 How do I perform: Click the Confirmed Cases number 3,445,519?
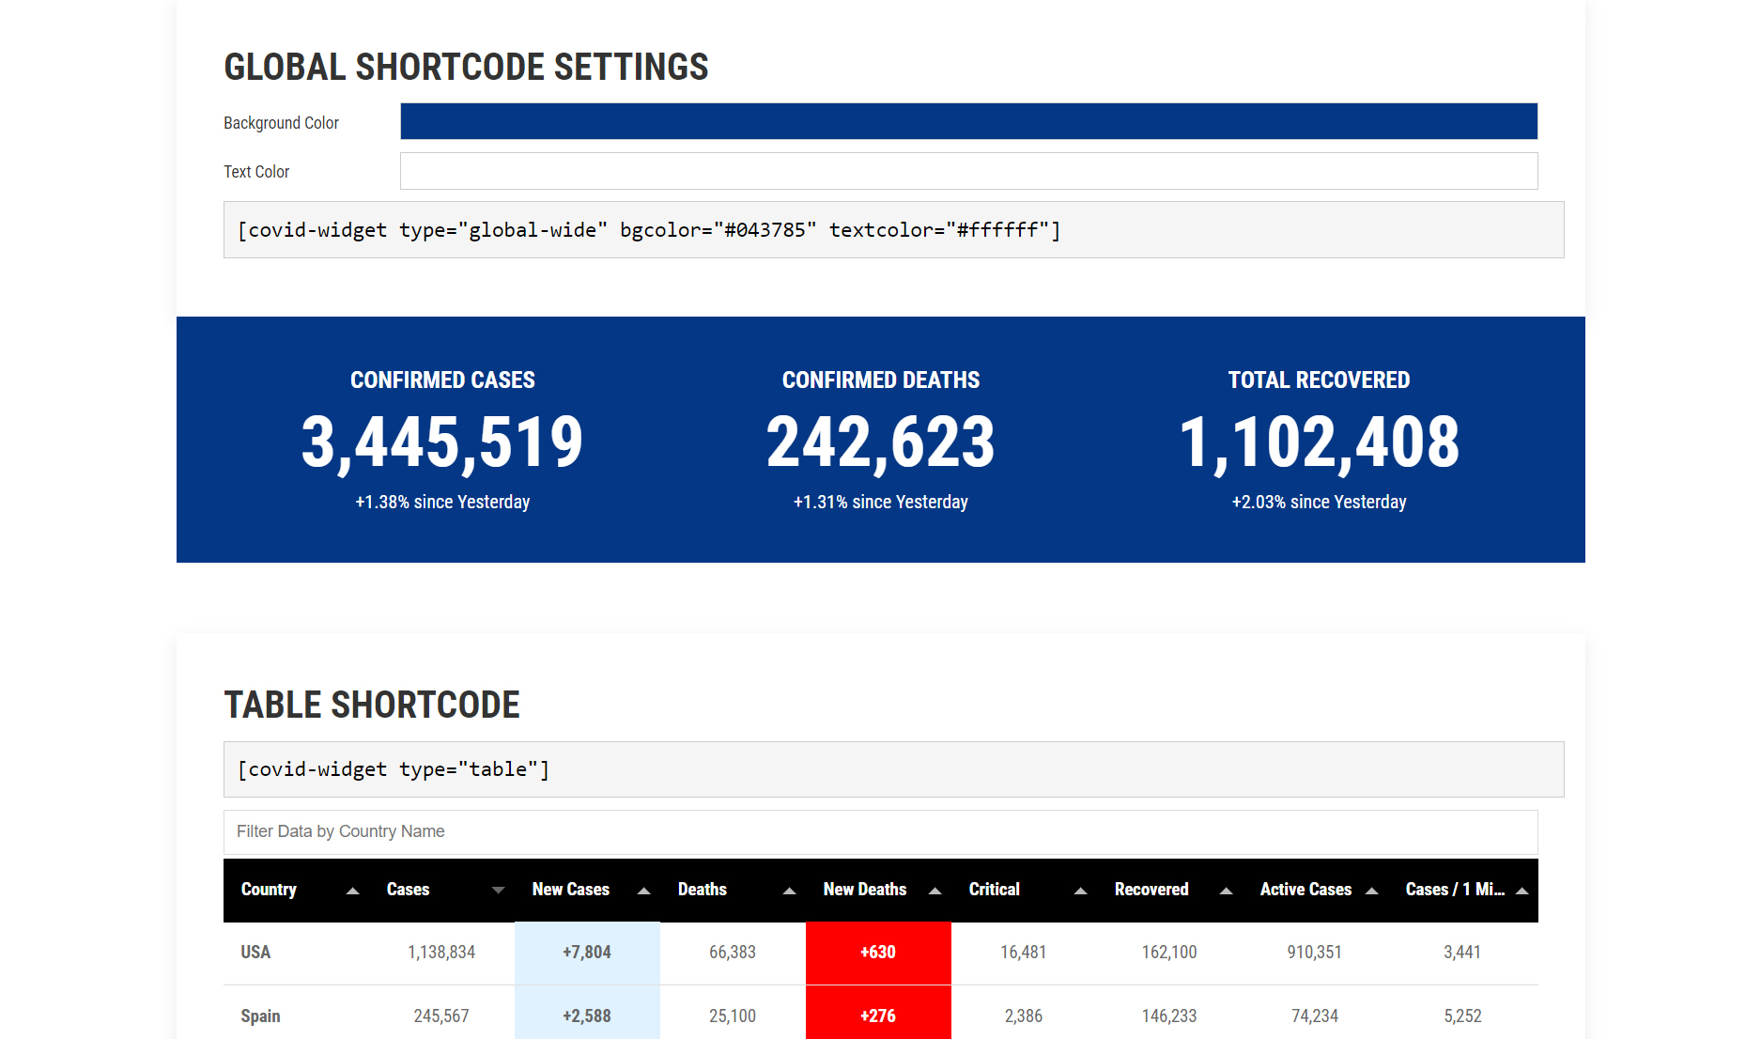click(442, 442)
